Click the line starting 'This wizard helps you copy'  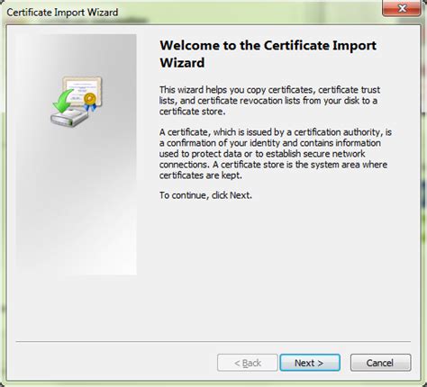tap(269, 90)
